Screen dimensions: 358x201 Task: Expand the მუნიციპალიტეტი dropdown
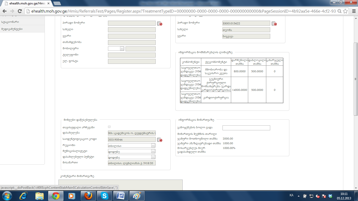[x=132, y=151]
